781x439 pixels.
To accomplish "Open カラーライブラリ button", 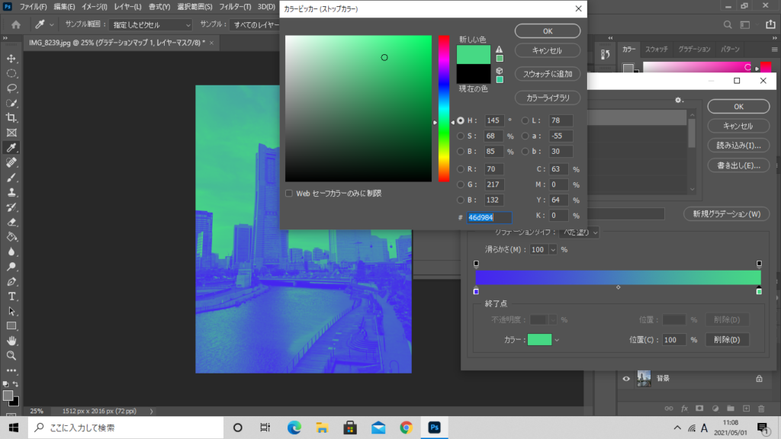I will pos(548,98).
